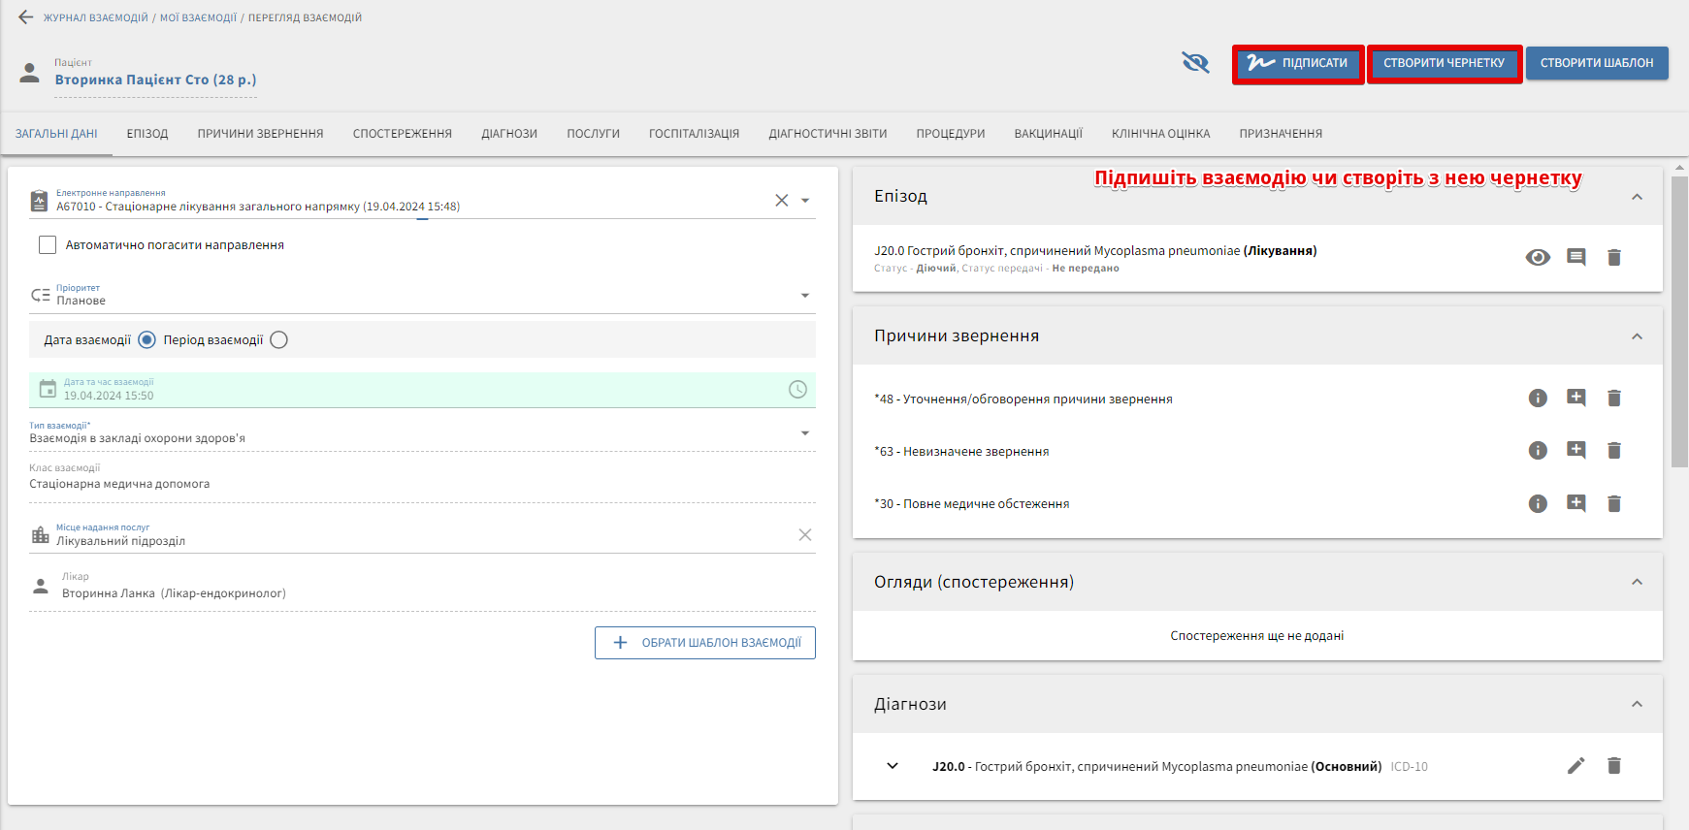The height and width of the screenshot is (830, 1689).
Task: Switch to the 'Діагнози' tab
Action: (x=508, y=134)
